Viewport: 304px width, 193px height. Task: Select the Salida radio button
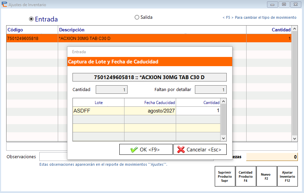tap(137, 17)
